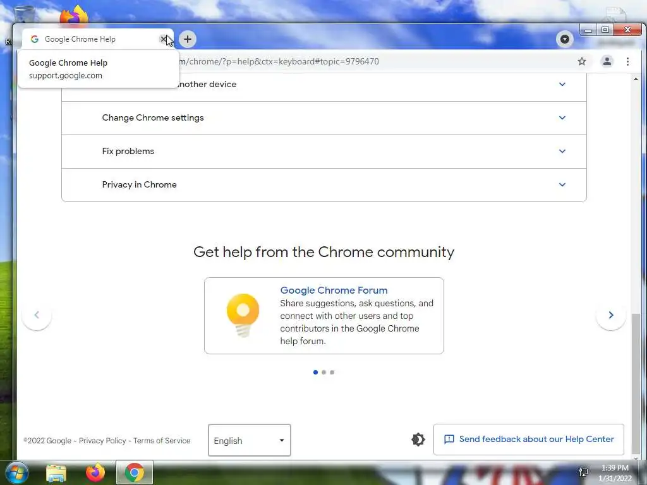Screen dimensions: 647x485
Task: Expand the Privacy in Chrome section
Action: coord(324,185)
